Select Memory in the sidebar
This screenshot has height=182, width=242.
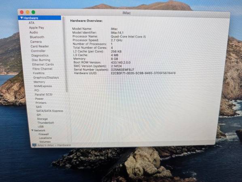coord(39,82)
